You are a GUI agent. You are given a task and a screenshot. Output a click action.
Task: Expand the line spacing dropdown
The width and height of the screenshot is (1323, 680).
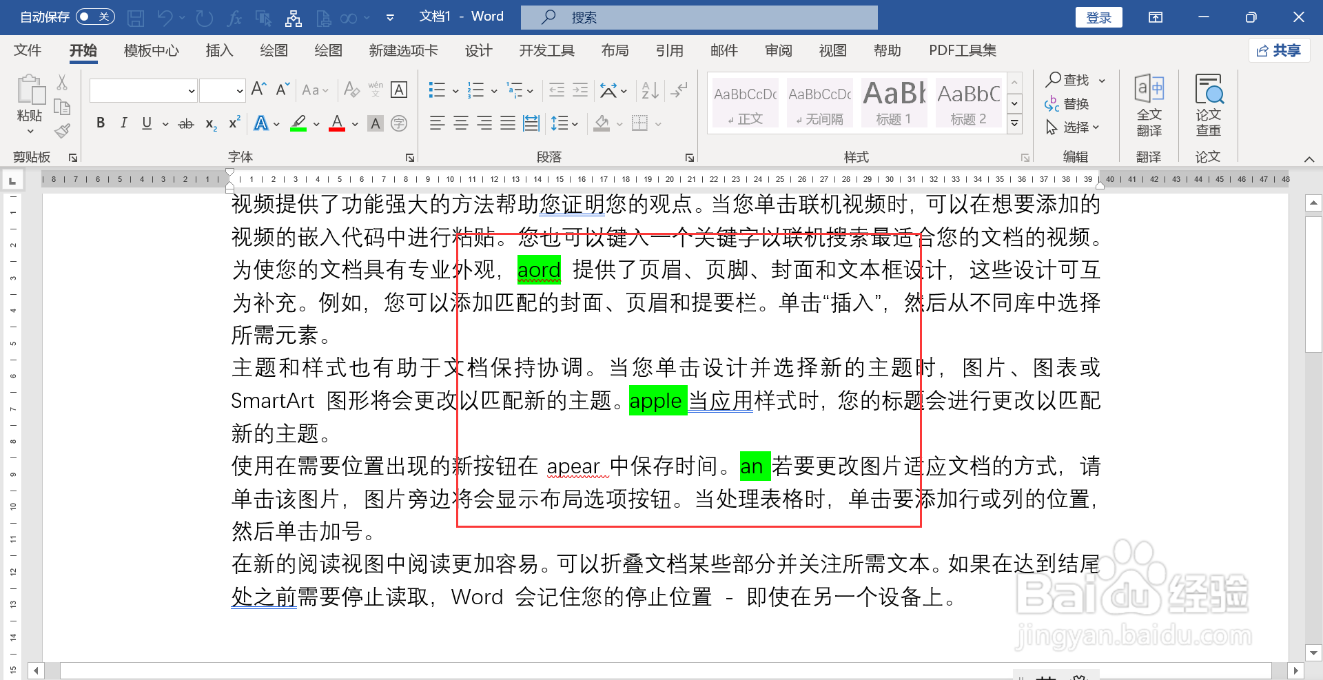(574, 123)
